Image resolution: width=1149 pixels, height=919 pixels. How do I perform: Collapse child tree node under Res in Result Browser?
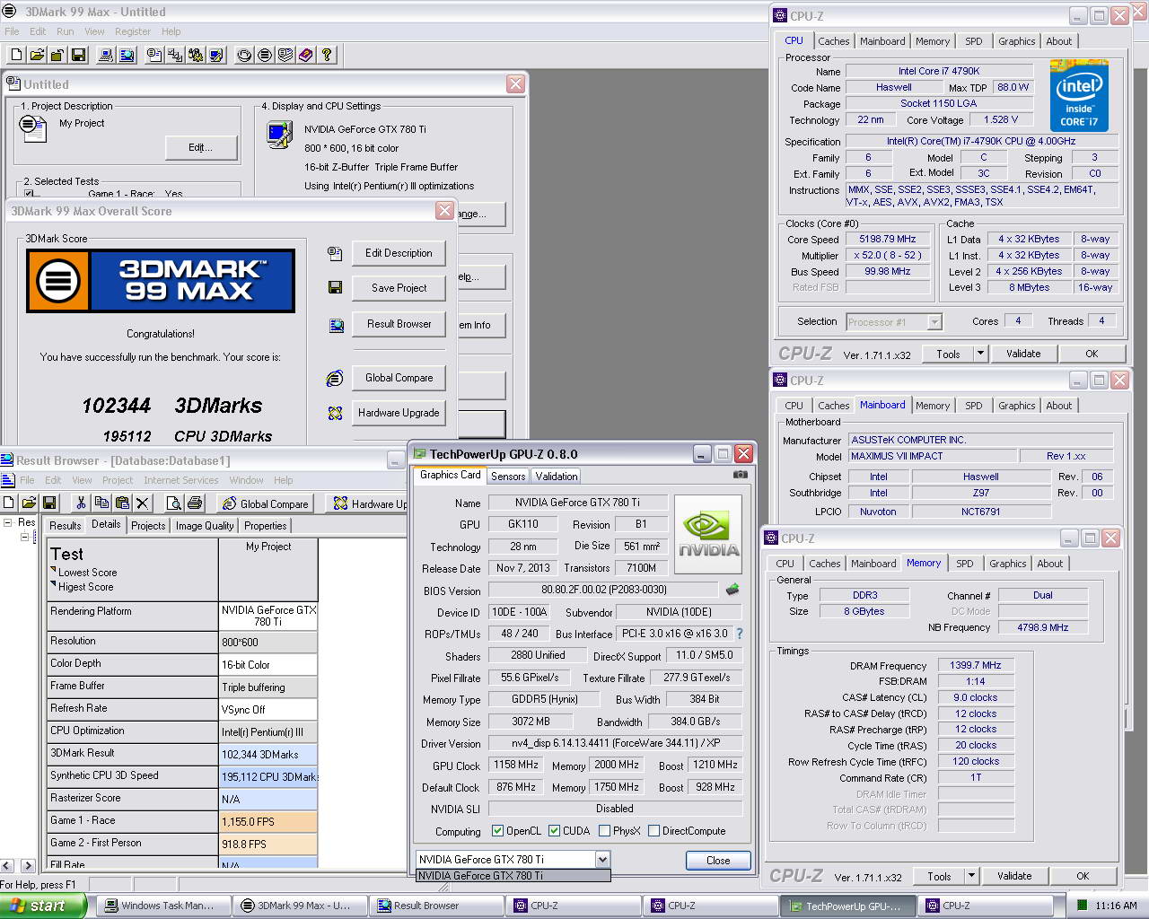coord(24,537)
